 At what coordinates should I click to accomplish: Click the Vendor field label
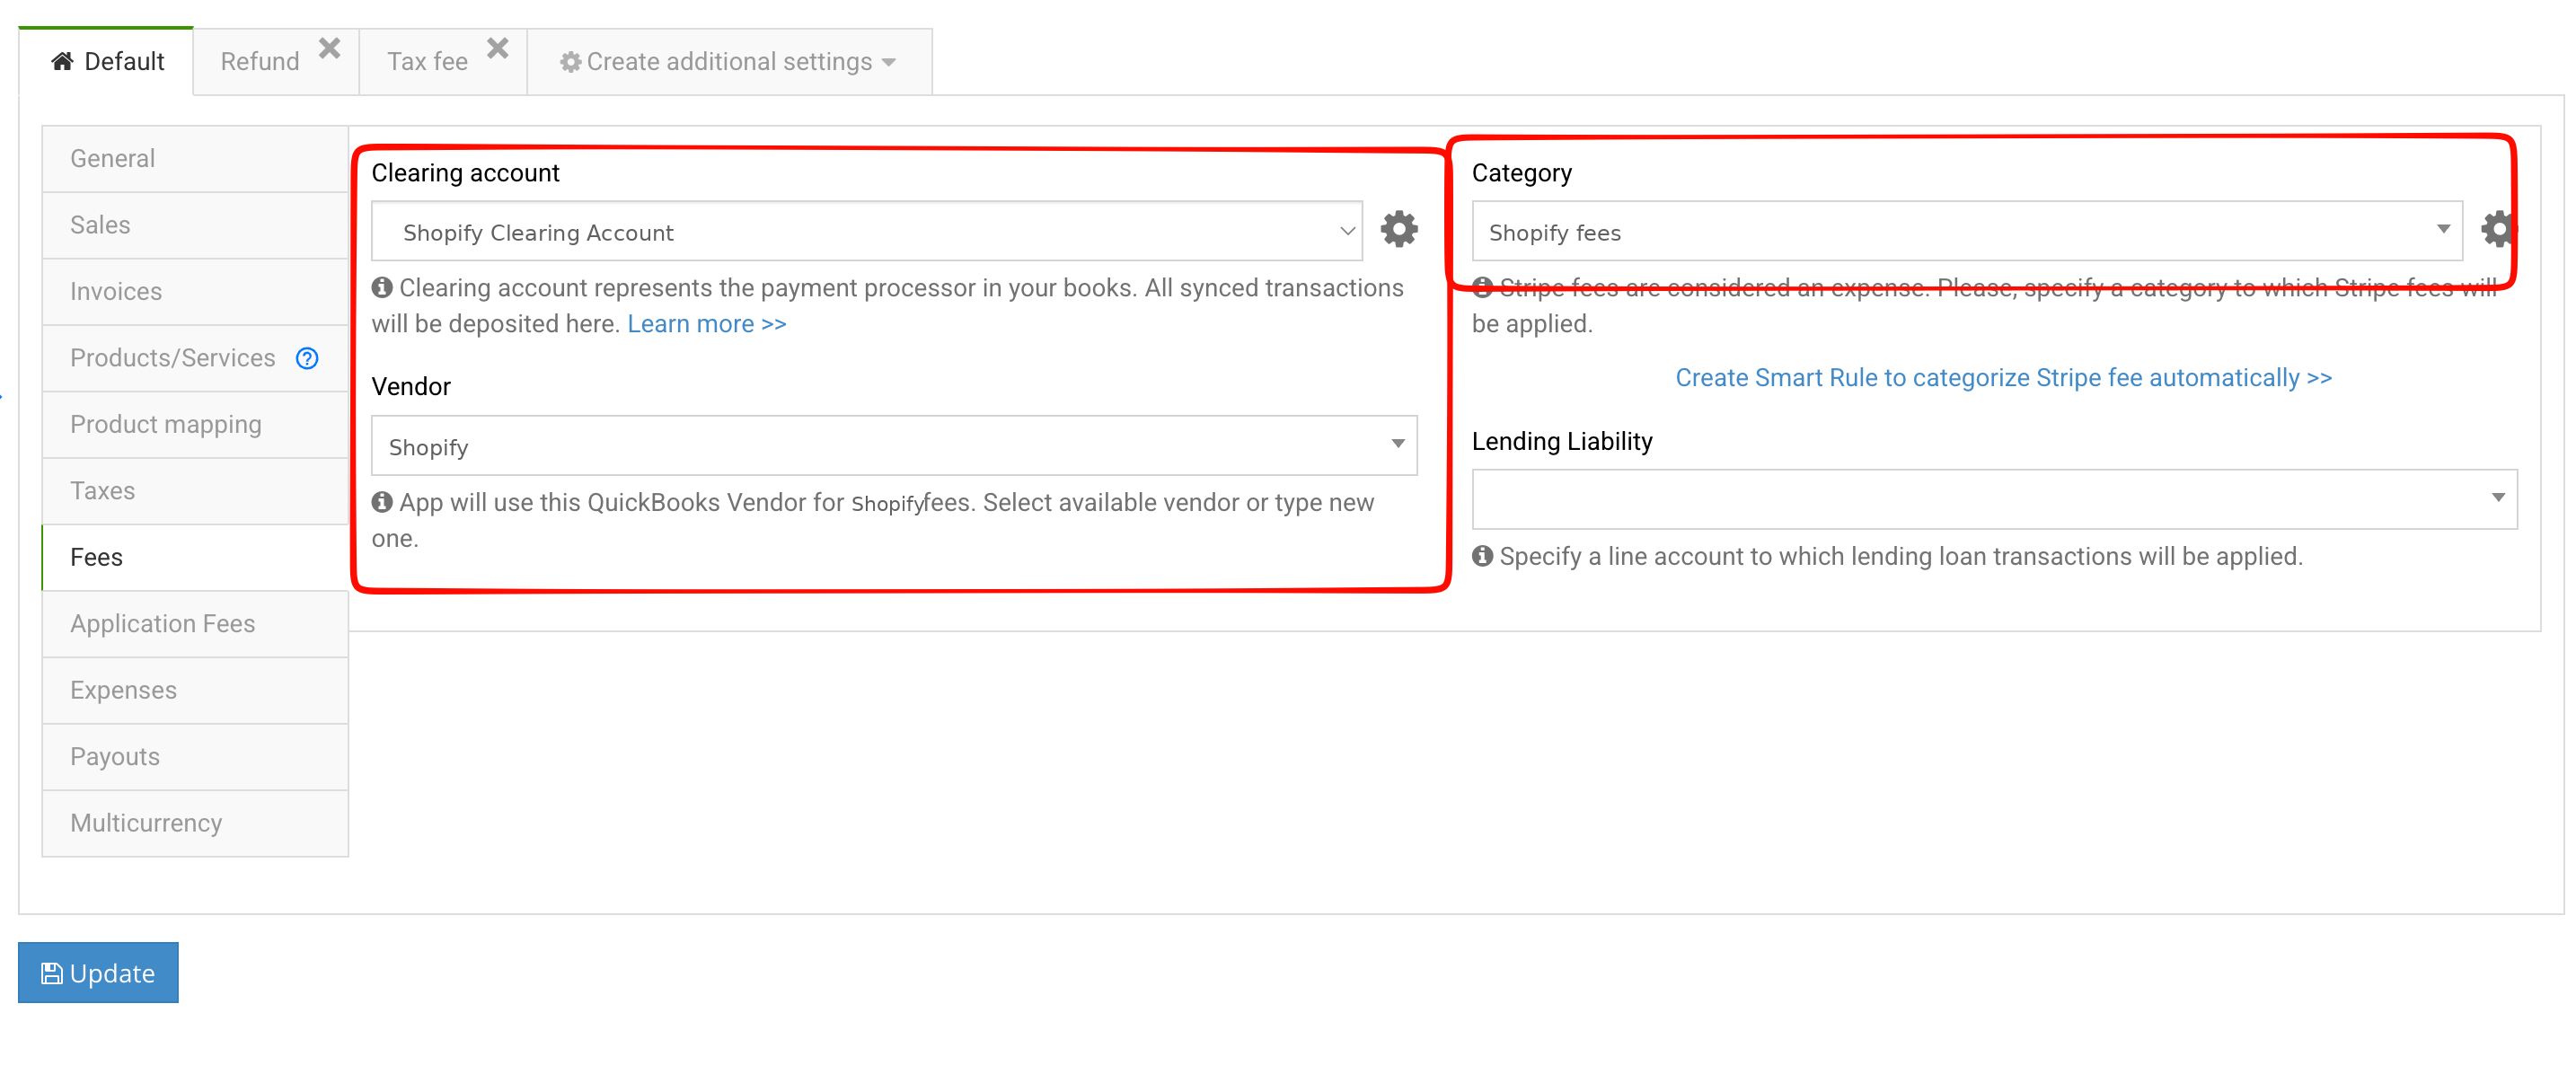coord(411,387)
